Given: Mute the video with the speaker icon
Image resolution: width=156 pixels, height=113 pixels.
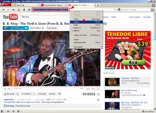Looking at the screenshot, I should (9, 89).
